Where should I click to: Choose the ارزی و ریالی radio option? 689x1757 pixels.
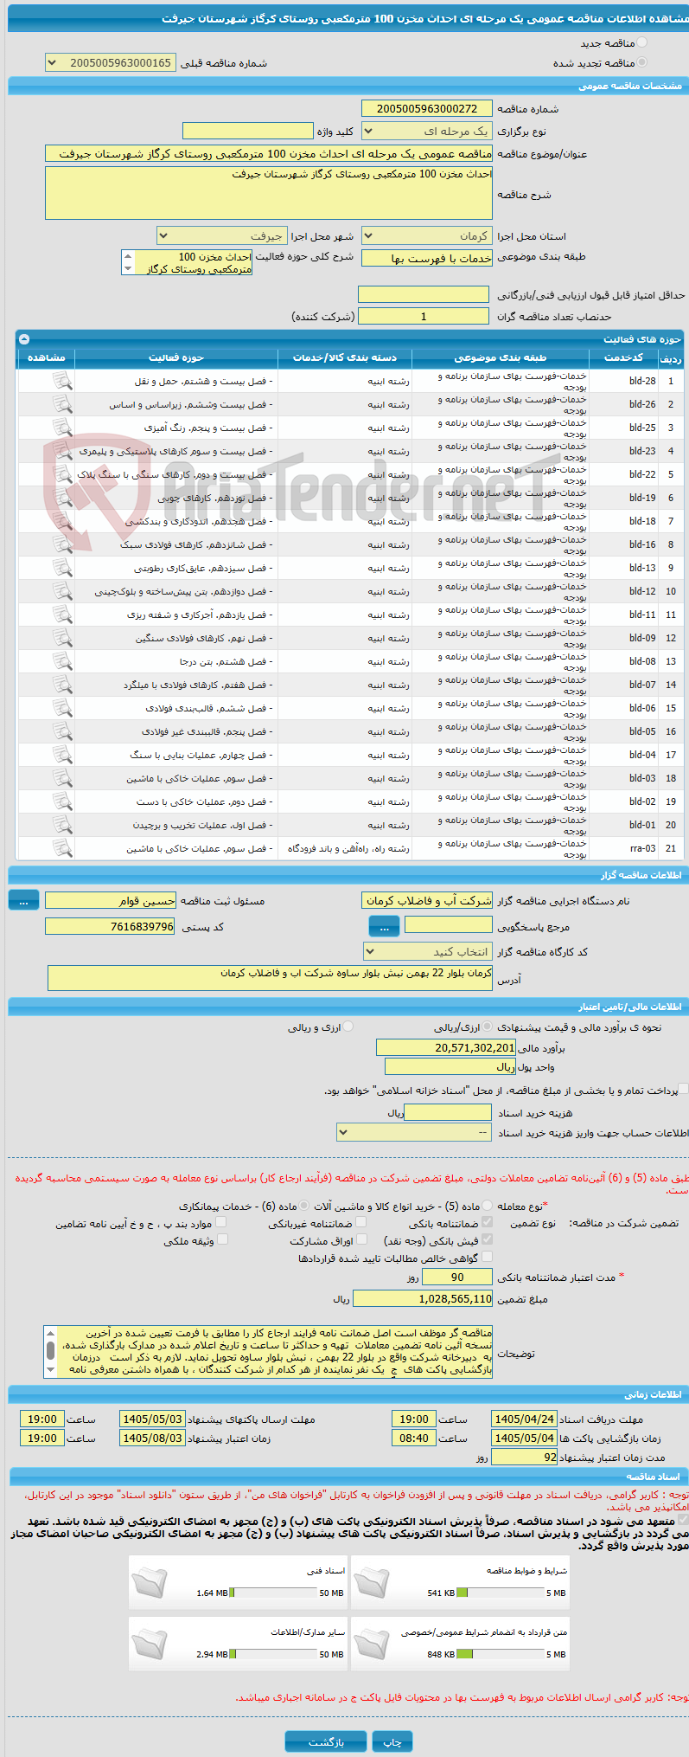[x=348, y=1027]
